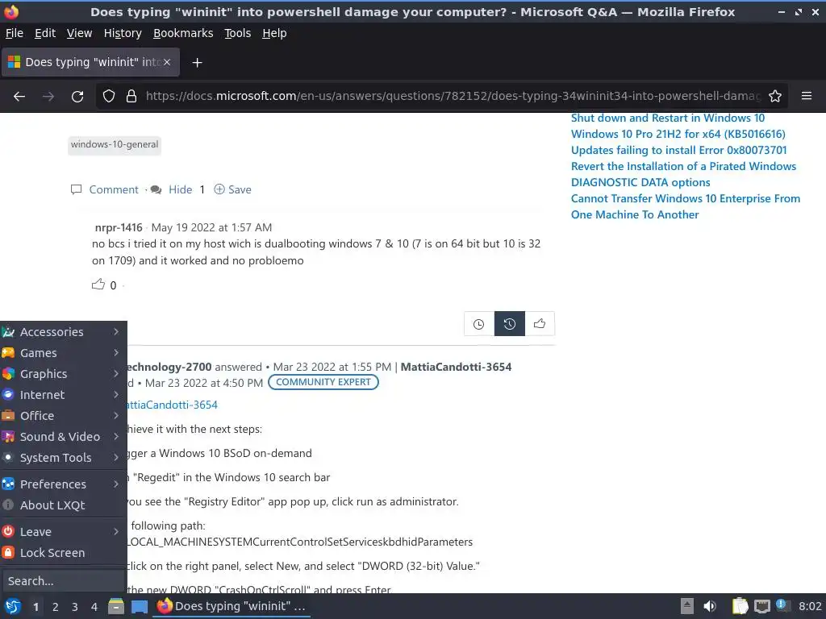Switch to virtual desktop 4
The width and height of the screenshot is (826, 619).
tap(94, 607)
